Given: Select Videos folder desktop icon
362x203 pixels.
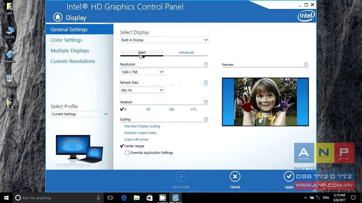Looking at the screenshot, I should pos(10,105).
